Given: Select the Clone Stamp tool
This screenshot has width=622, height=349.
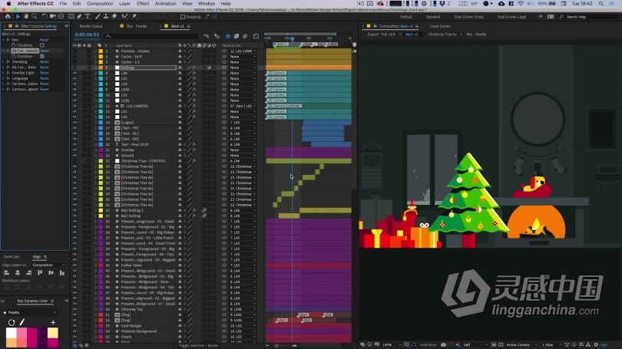Looking at the screenshot, I should click(106, 17).
